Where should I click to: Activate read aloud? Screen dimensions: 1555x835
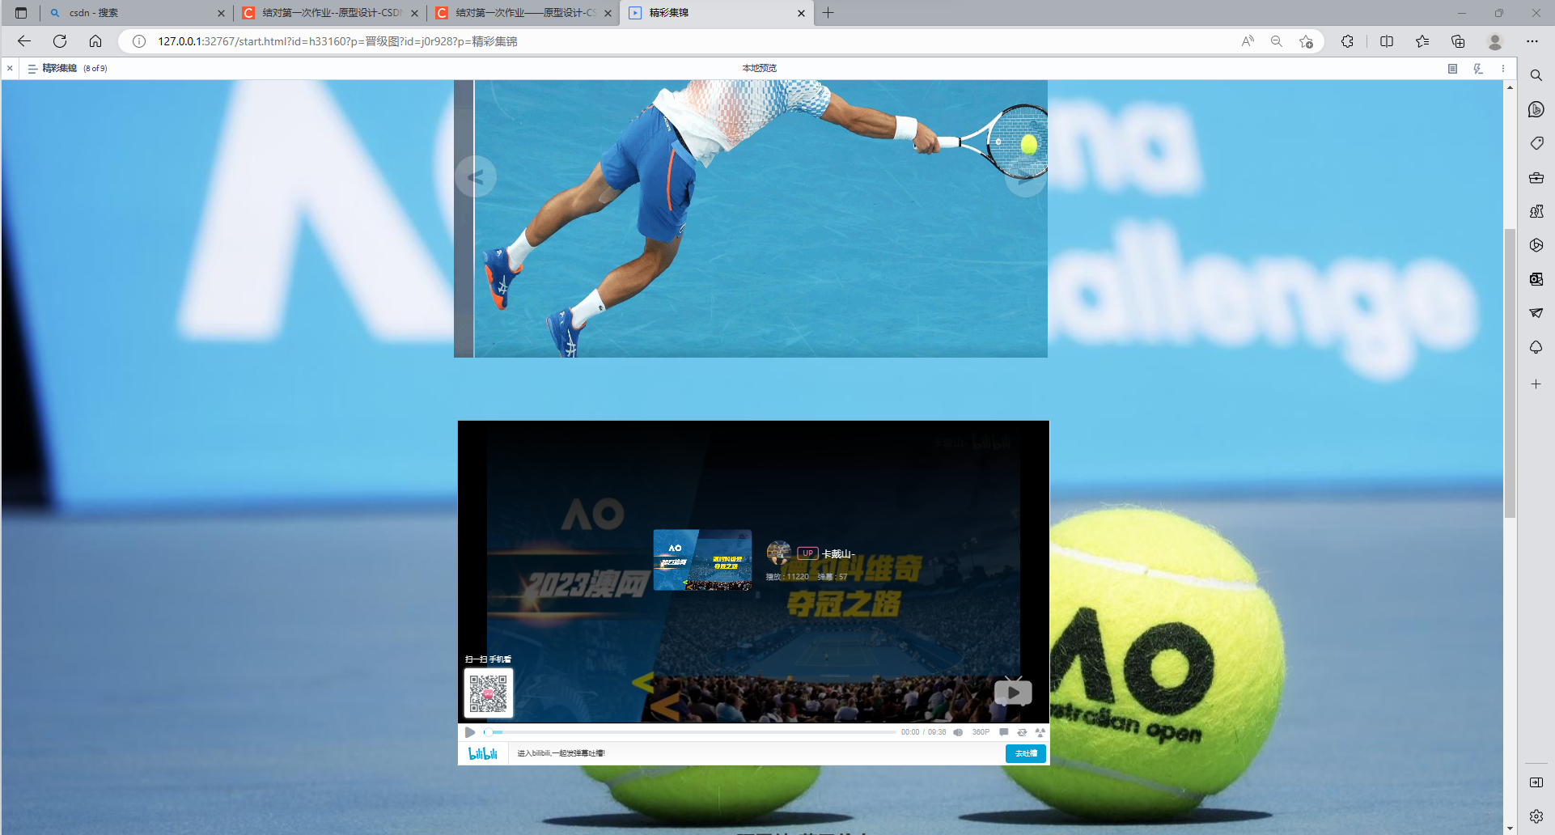[x=1248, y=41]
